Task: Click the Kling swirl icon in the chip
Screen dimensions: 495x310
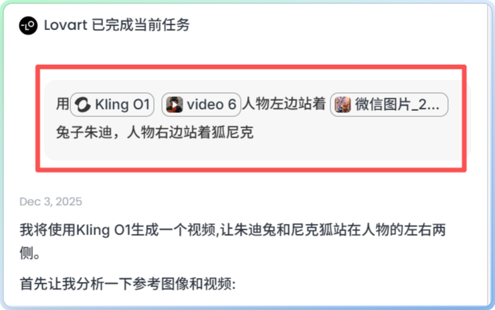Action: (x=83, y=105)
